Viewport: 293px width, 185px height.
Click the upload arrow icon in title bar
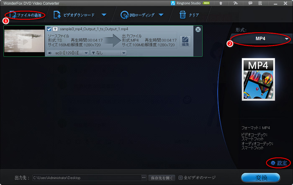(x=221, y=3)
